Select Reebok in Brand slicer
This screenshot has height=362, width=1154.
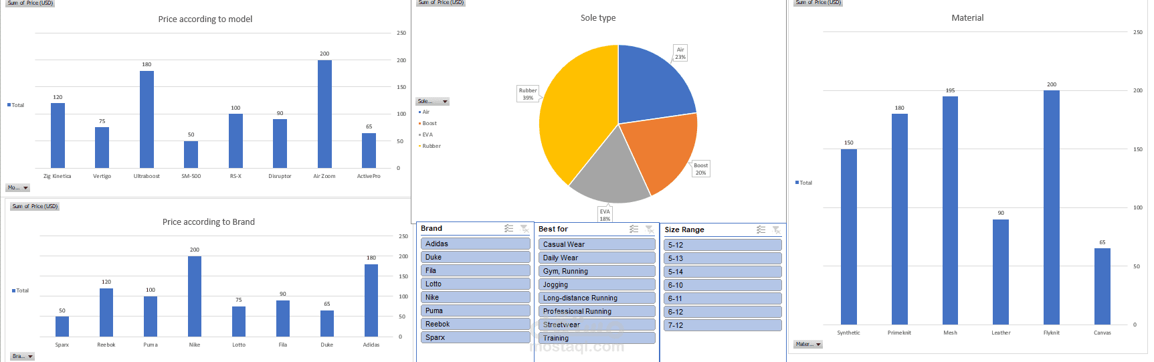(x=476, y=324)
